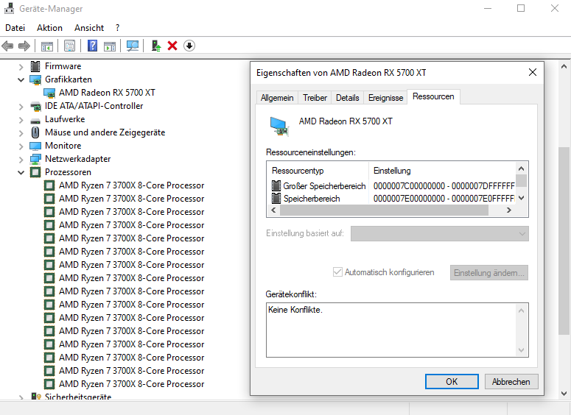Click the action pane toolbar icon
Viewport: 571px width, 415px height.
[x=110, y=46]
